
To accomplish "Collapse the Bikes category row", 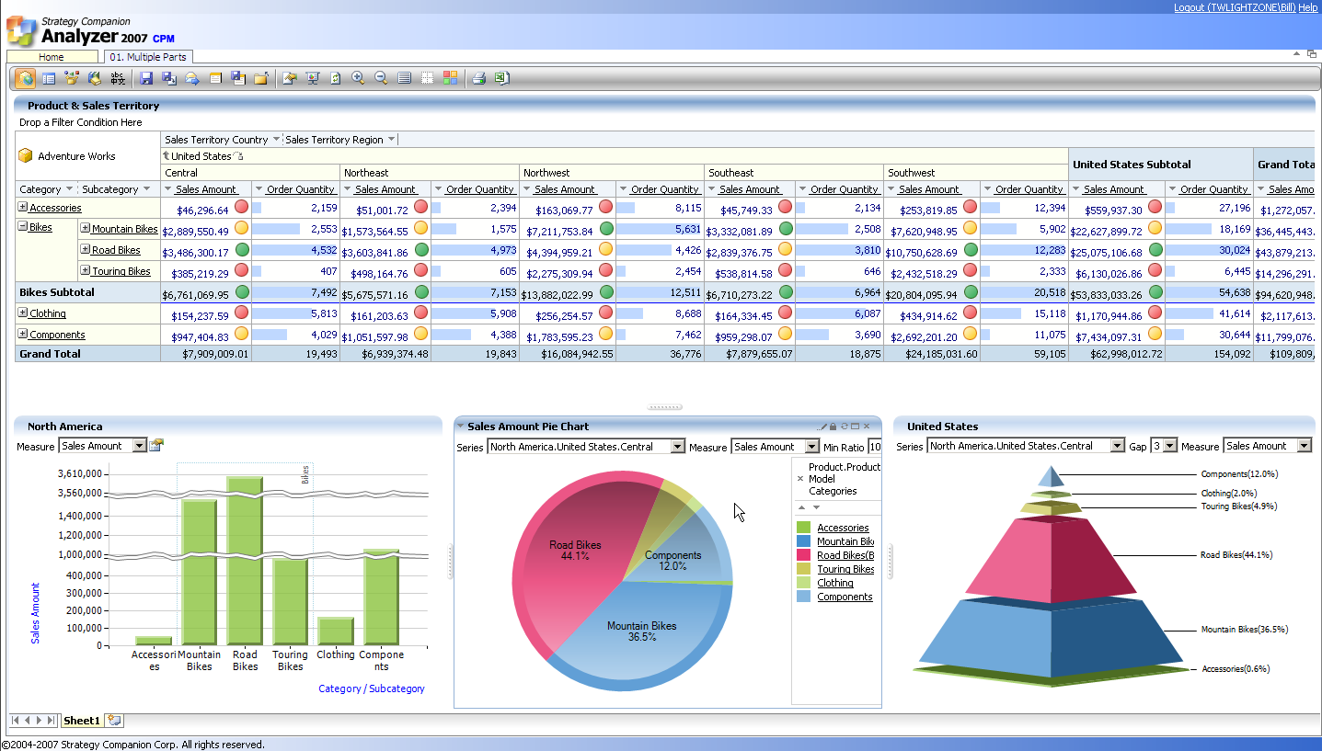I will 23,227.
